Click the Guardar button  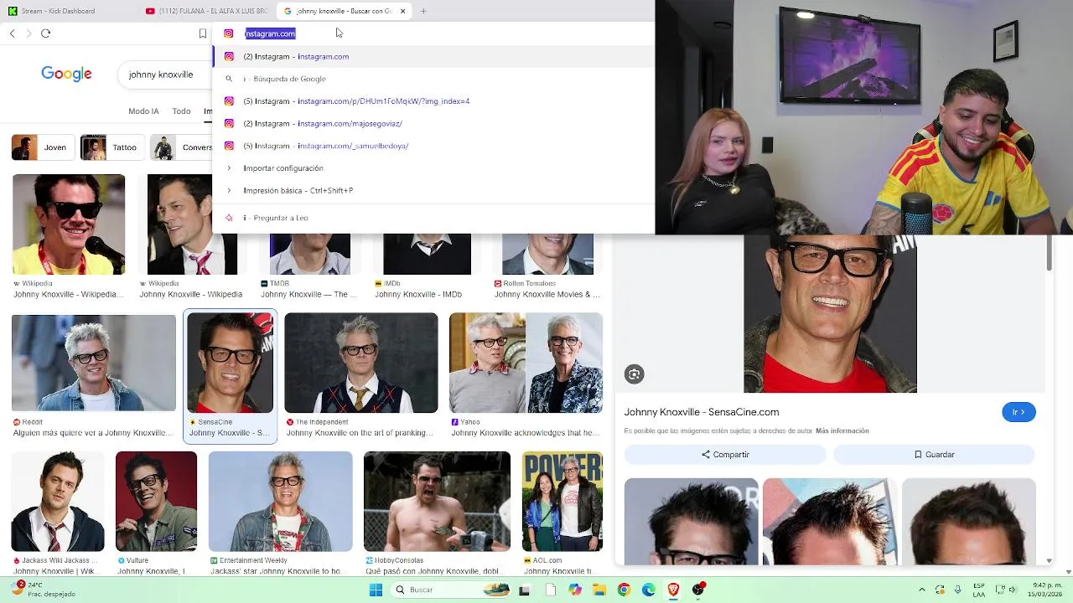pos(934,455)
